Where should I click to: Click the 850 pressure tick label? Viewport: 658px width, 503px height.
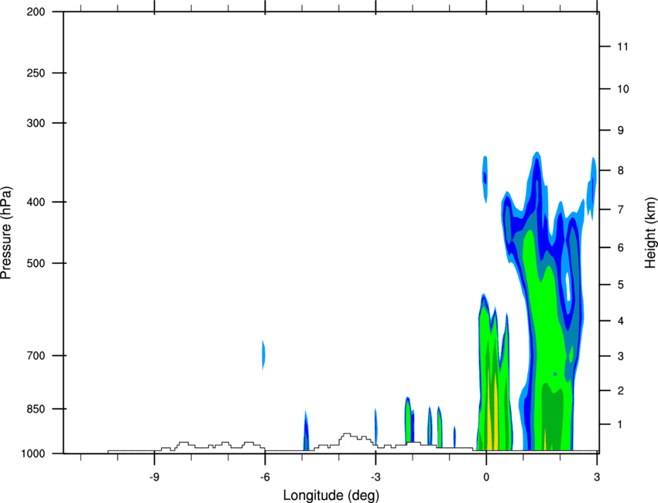coord(36,409)
